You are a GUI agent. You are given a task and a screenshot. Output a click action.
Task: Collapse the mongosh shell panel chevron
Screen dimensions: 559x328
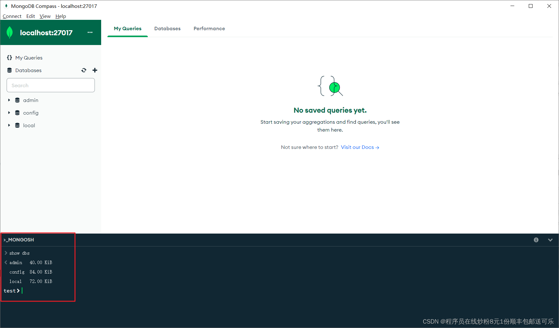pyautogui.click(x=550, y=240)
